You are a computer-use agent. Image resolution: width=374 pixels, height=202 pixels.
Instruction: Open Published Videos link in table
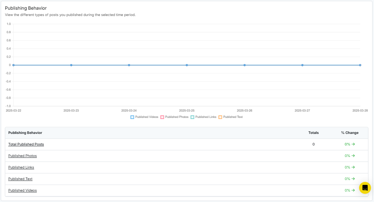point(22,190)
